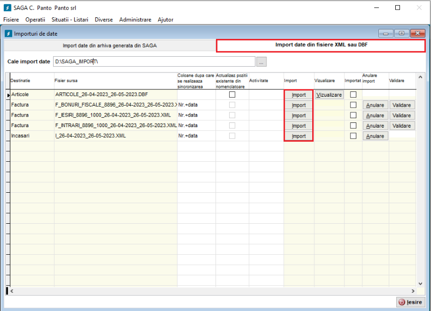Minimize the Importuri de date inner window
This screenshot has width=431, height=311.
pyautogui.click(x=386, y=33)
